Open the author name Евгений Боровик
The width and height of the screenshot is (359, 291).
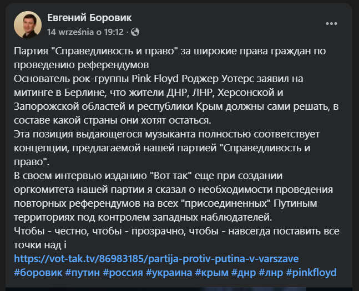click(89, 18)
